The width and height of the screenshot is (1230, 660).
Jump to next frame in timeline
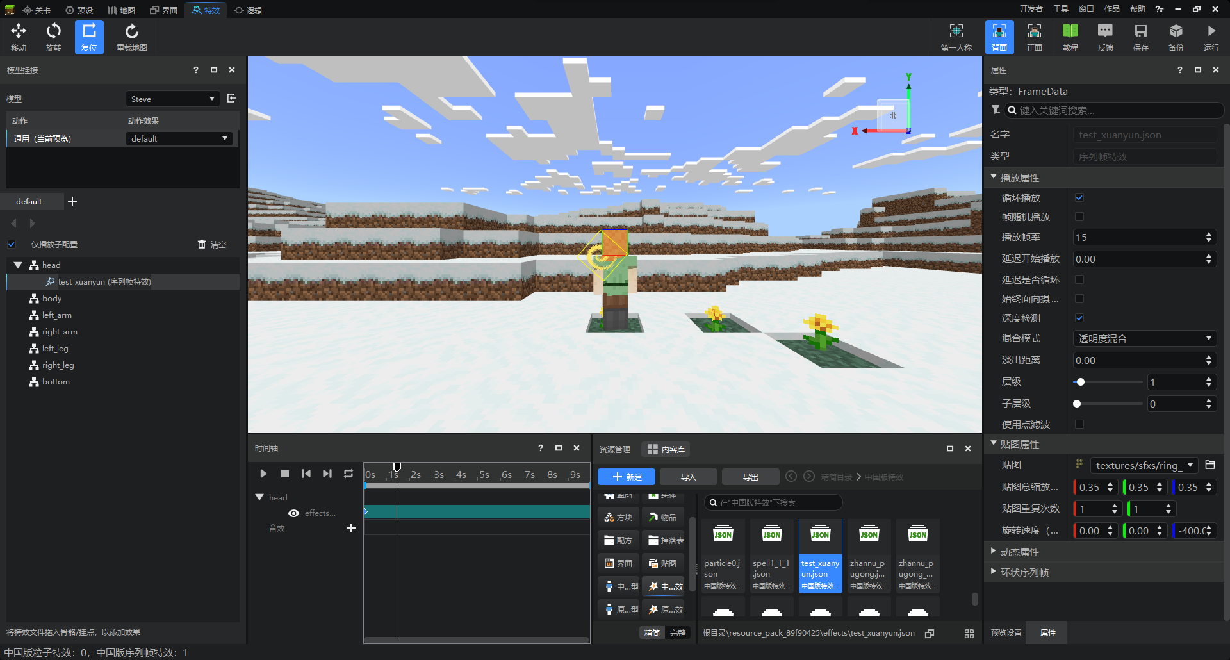click(327, 474)
